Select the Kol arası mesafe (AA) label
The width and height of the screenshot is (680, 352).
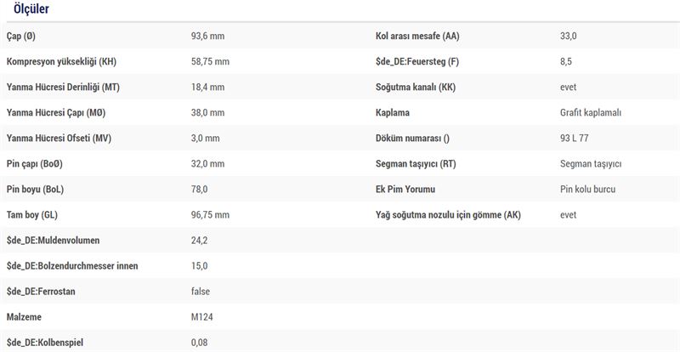pos(416,37)
